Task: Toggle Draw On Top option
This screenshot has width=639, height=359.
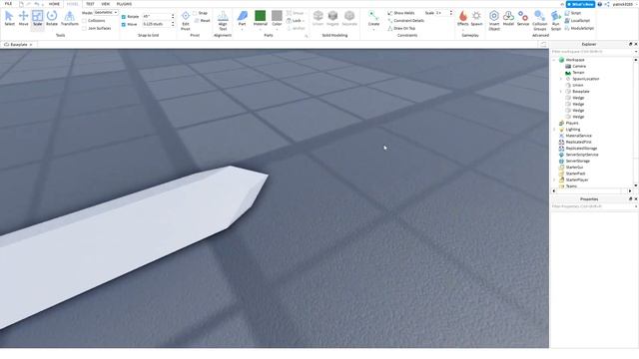Action: point(401,28)
